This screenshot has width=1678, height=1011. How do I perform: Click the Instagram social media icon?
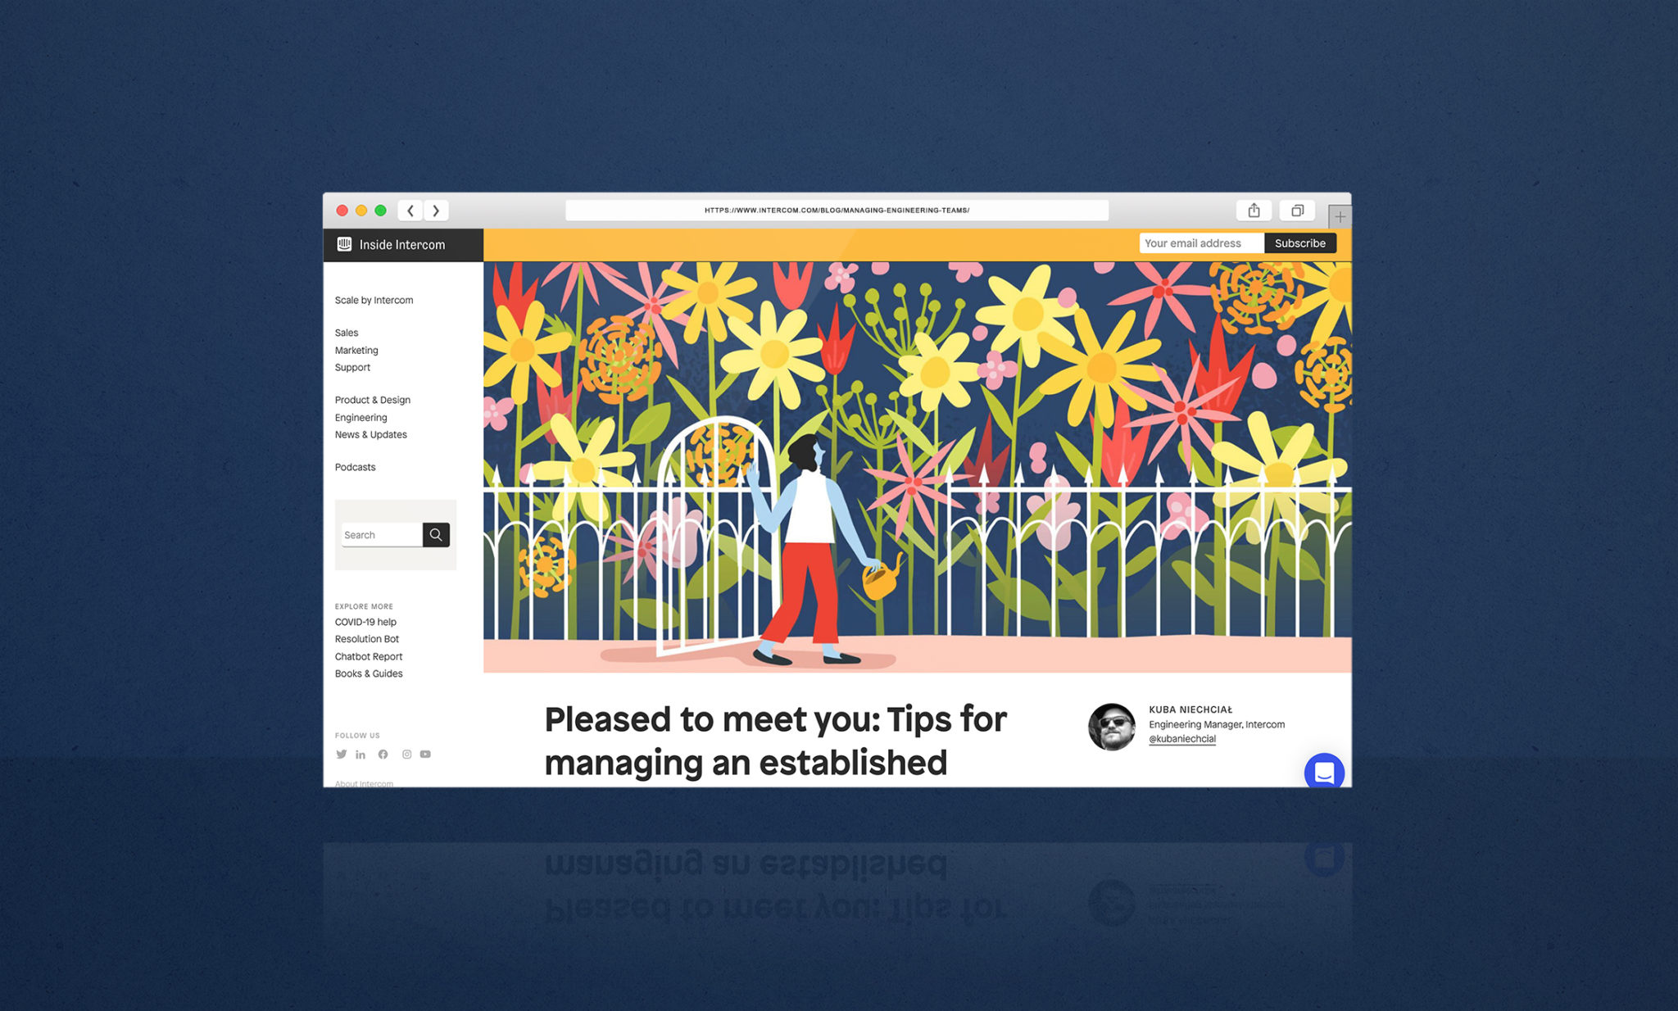click(406, 754)
